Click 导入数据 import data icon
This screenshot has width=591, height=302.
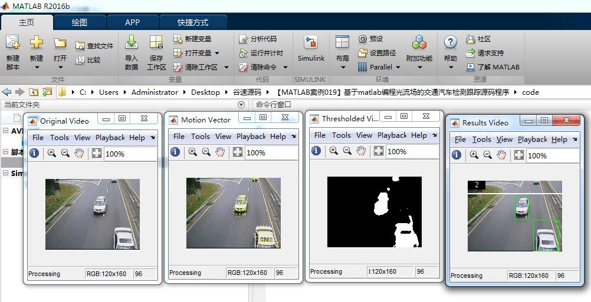(132, 42)
